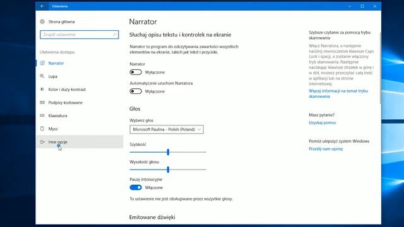Open the Wybierz głos voice dropdown
404x227 pixels.
click(x=167, y=129)
